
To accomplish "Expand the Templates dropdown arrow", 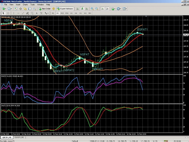I will click(x=126, y=9).
